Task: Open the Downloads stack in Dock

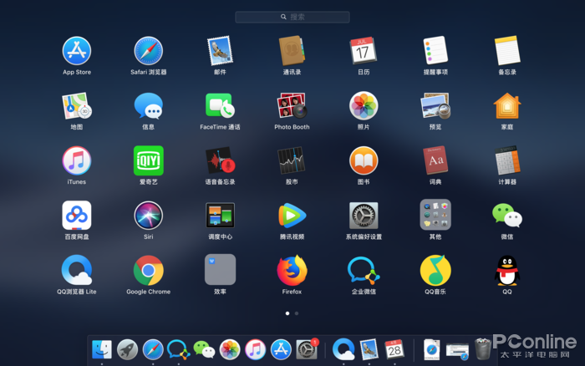Action: tap(432, 349)
